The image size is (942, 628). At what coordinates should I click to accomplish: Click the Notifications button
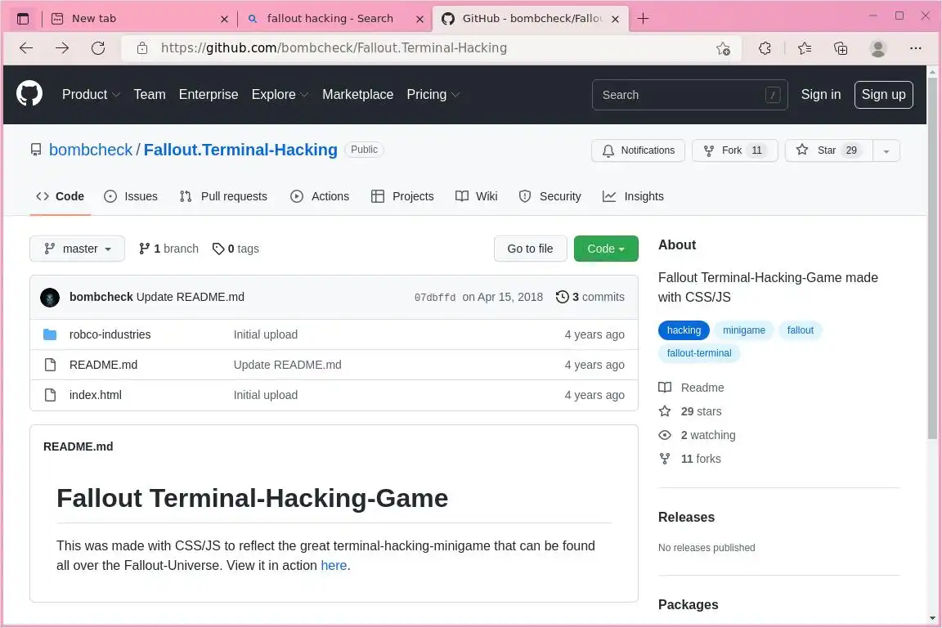coord(638,150)
